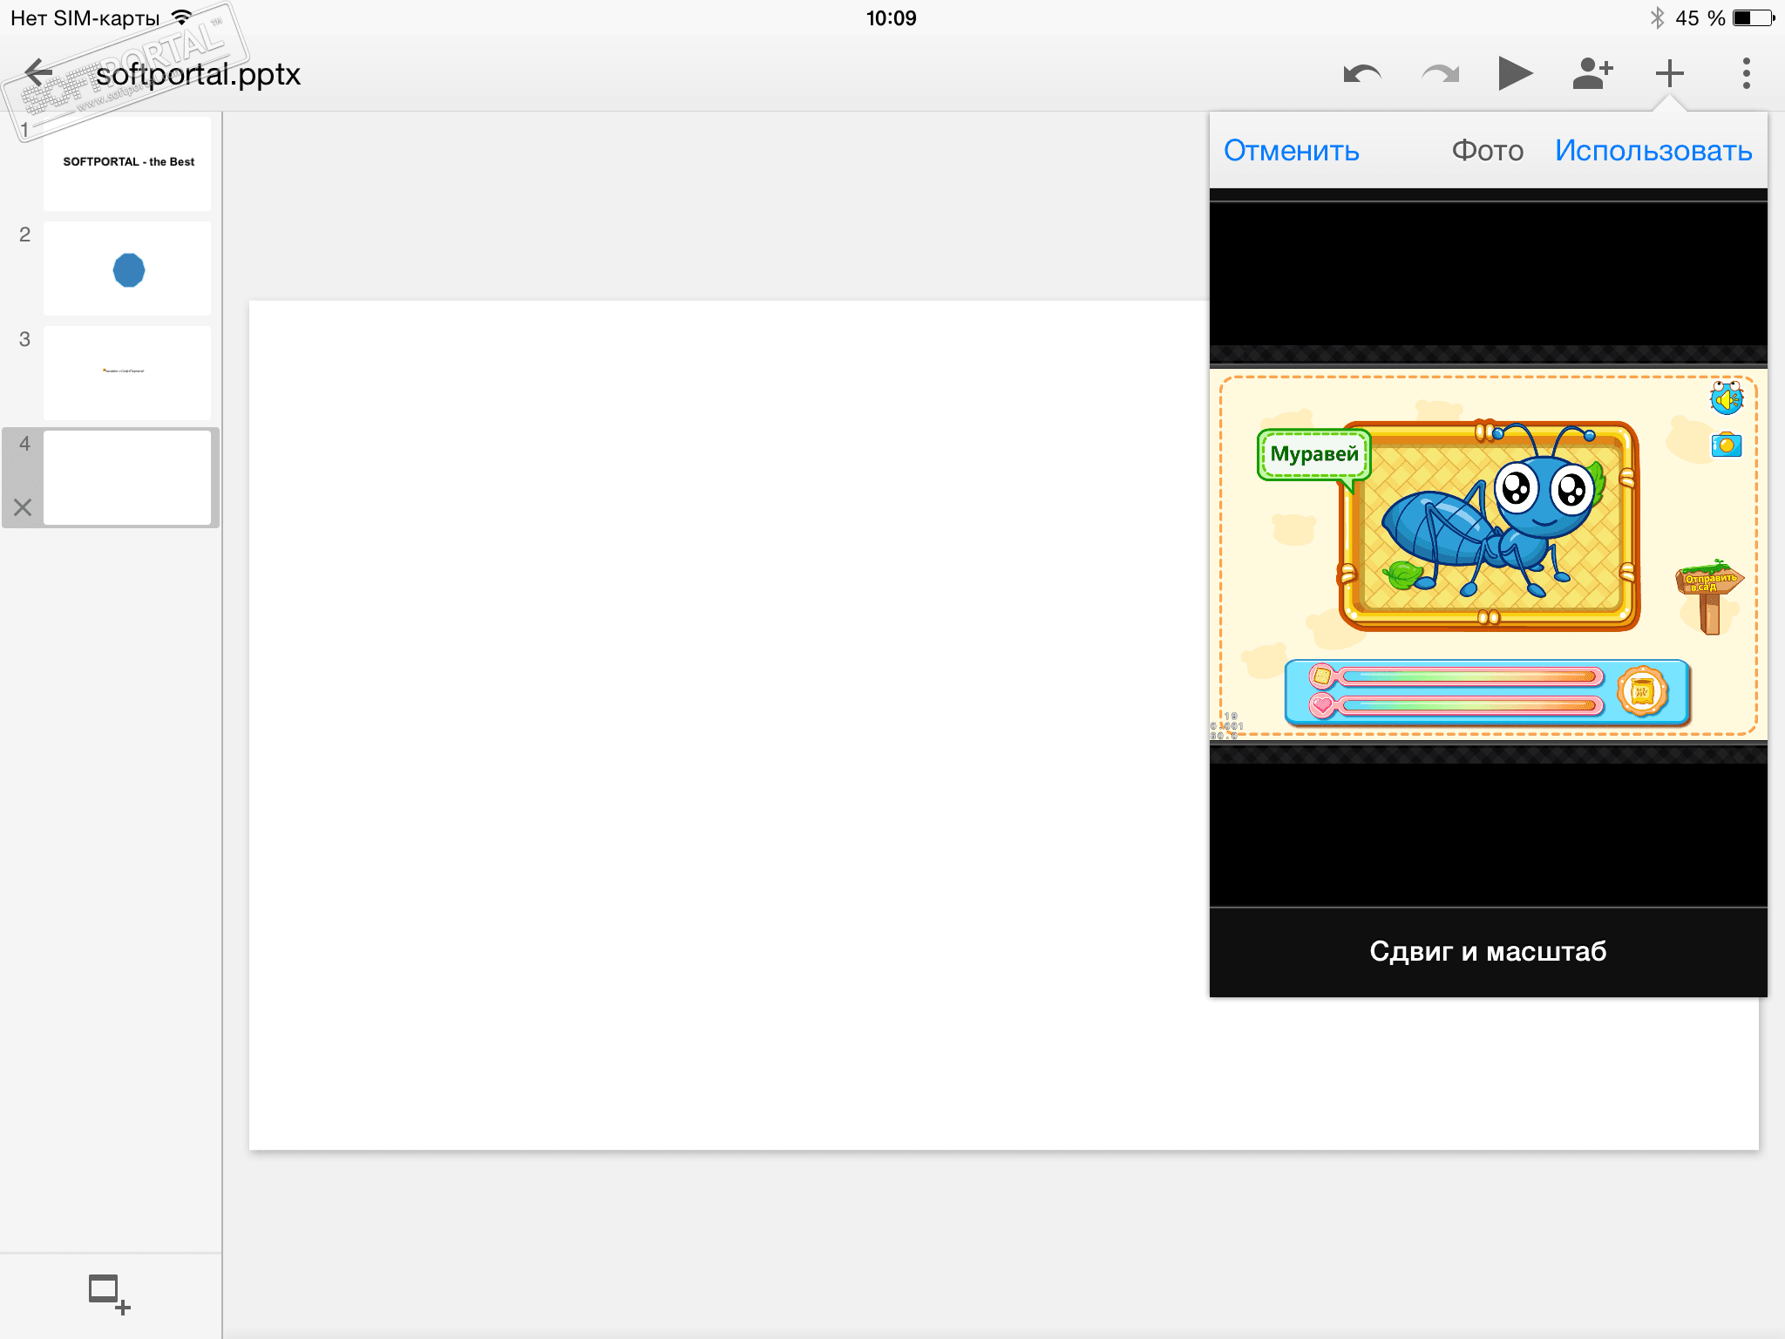This screenshot has width=1785, height=1339.
Task: Click the plus insert icon
Action: (x=1669, y=73)
